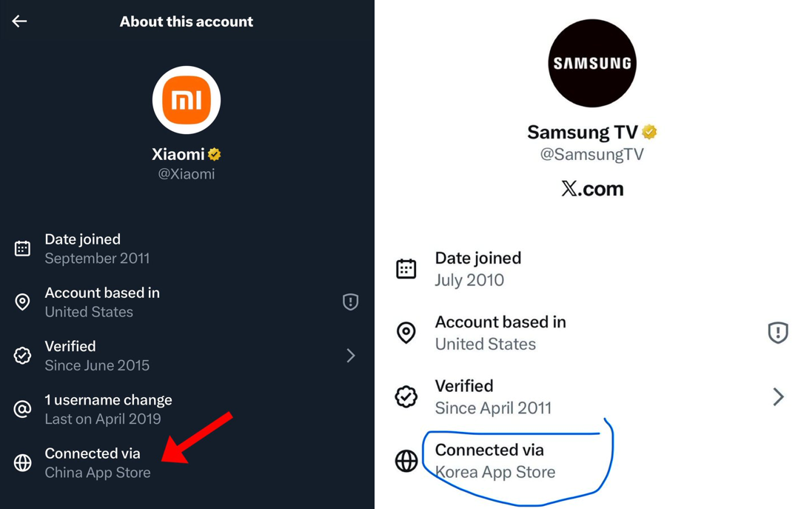Tap the globe icon next to Korea App Store
Screen dimensions: 798x509
pos(406,461)
